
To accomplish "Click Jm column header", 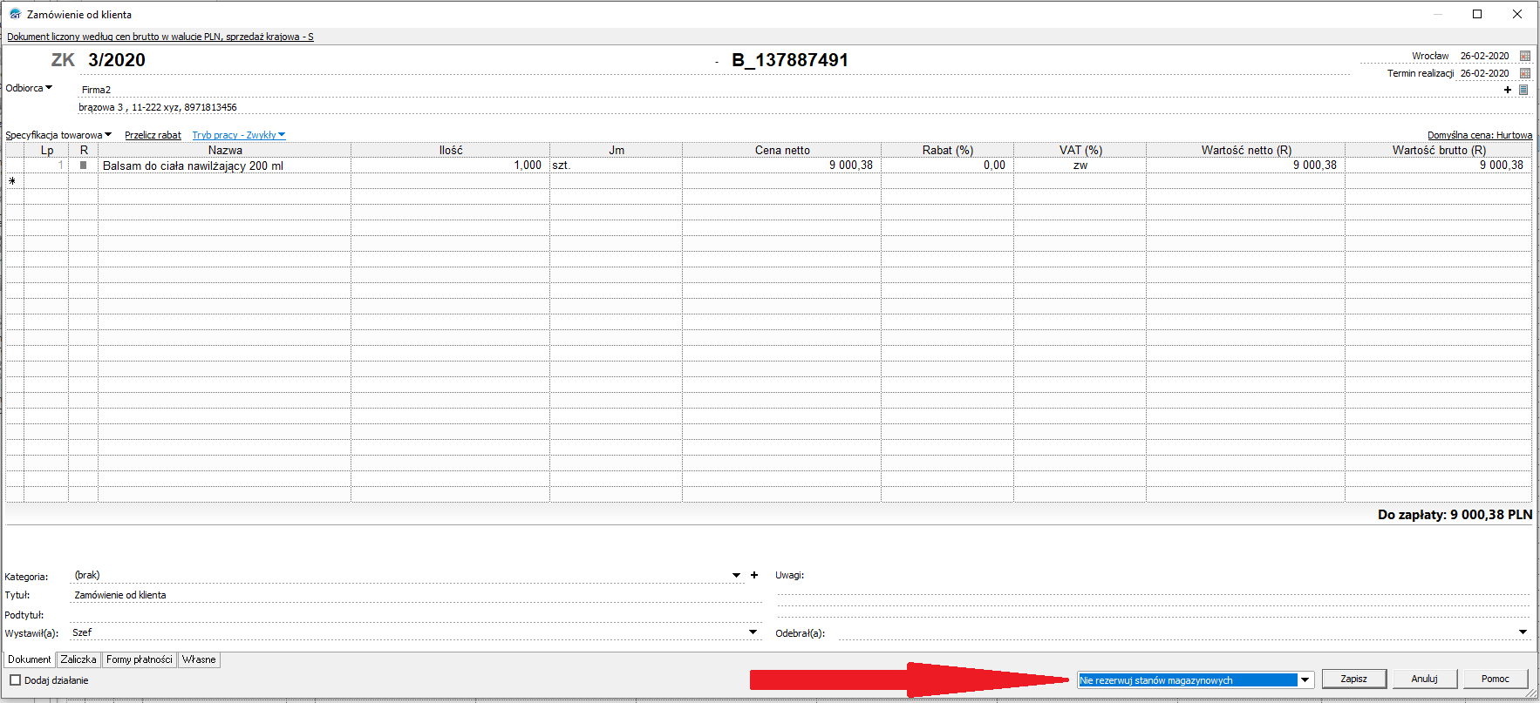I will coord(617,150).
